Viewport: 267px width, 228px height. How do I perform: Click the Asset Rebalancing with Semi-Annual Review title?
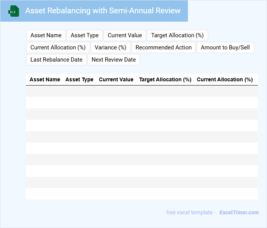pyautogui.click(x=103, y=11)
